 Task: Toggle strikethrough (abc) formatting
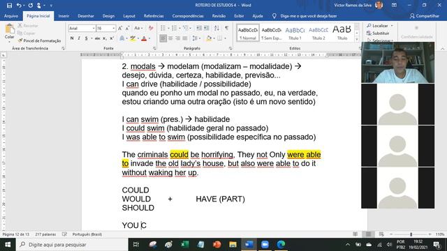(x=97, y=38)
